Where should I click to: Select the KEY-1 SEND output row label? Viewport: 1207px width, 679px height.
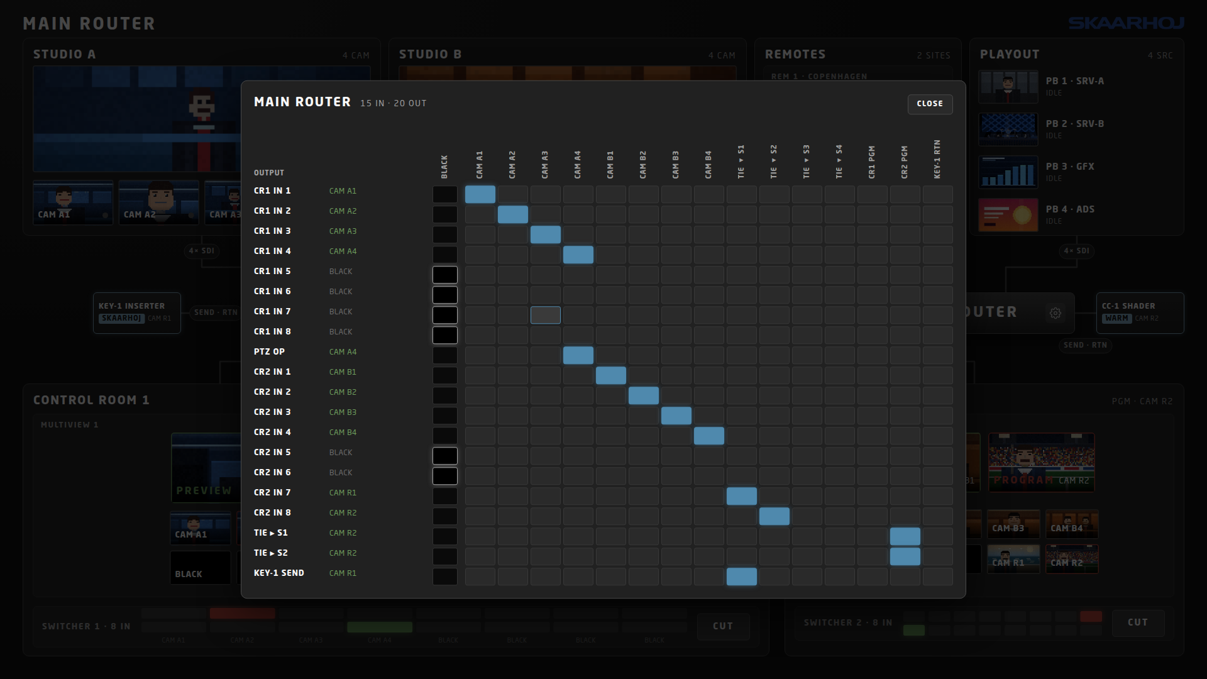coord(279,573)
